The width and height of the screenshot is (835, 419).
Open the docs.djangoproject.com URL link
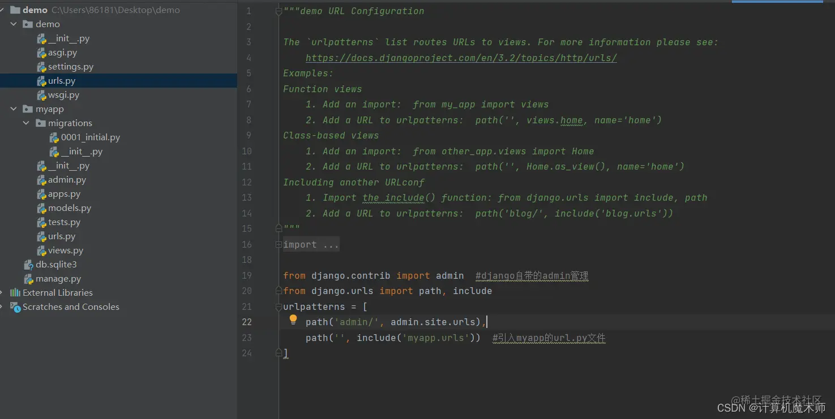tap(461, 58)
